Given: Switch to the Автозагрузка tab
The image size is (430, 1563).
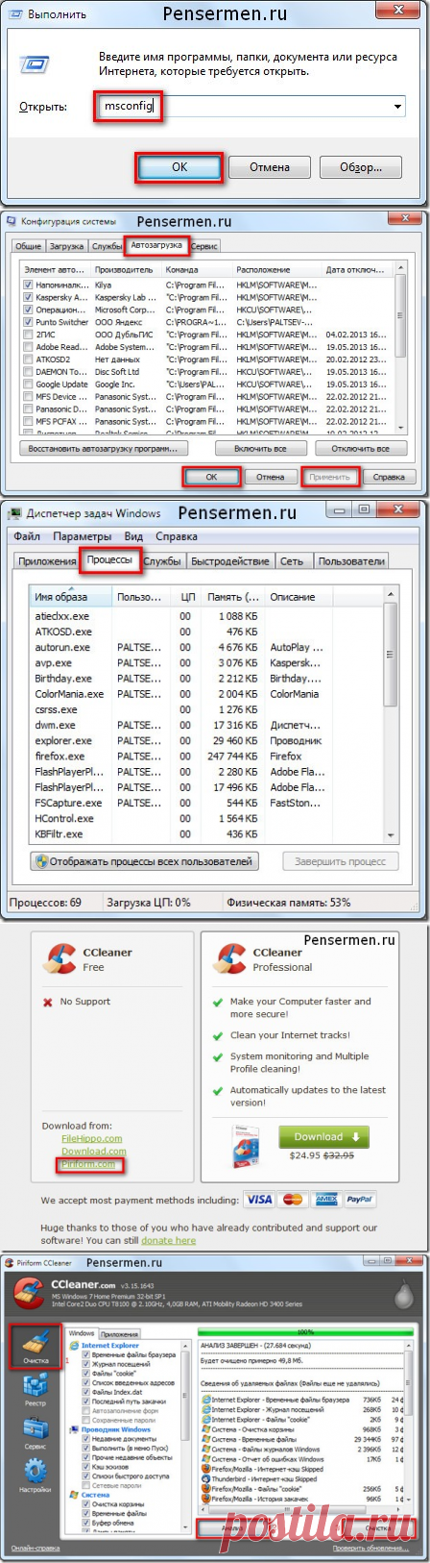Looking at the screenshot, I should [156, 246].
